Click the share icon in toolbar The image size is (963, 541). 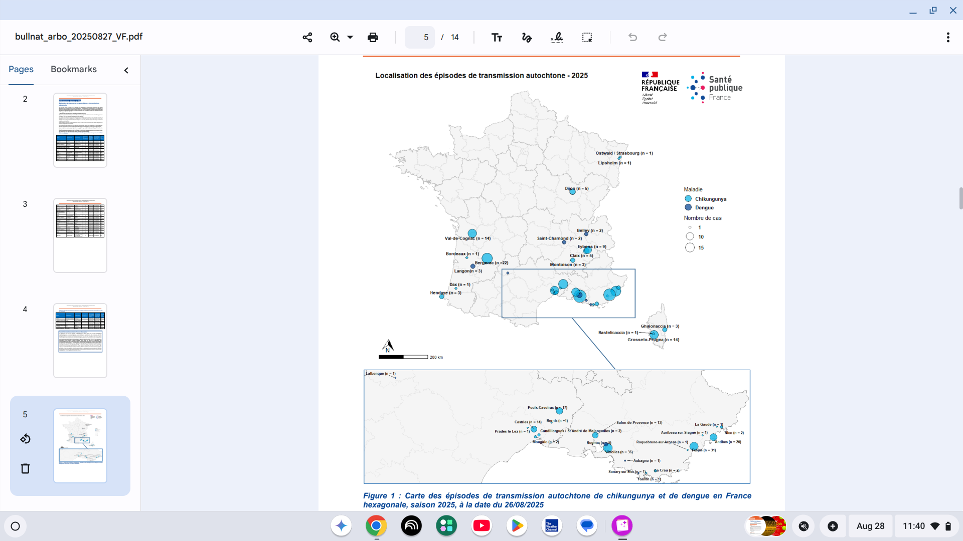click(307, 37)
